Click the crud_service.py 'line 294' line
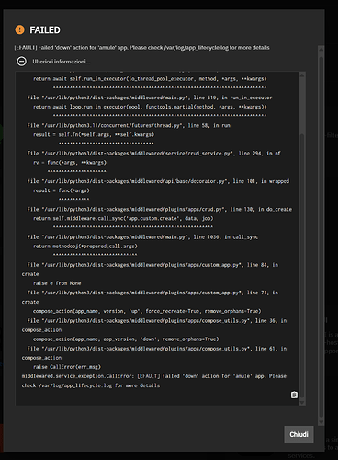 (x=153, y=153)
